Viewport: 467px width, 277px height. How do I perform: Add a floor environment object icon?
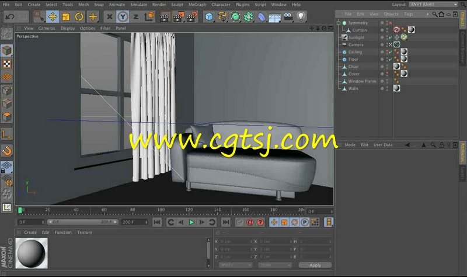click(x=274, y=17)
